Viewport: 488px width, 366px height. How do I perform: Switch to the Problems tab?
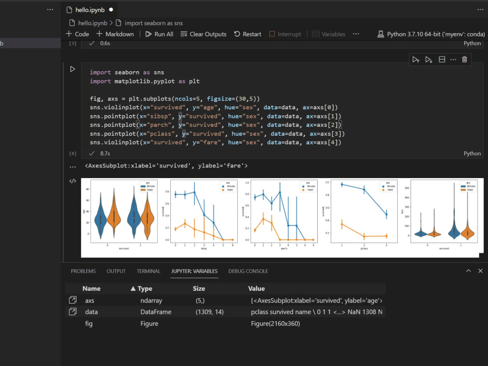tap(83, 271)
